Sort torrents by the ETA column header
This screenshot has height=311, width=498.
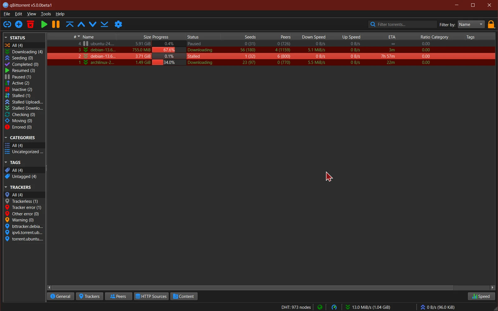coord(379,37)
